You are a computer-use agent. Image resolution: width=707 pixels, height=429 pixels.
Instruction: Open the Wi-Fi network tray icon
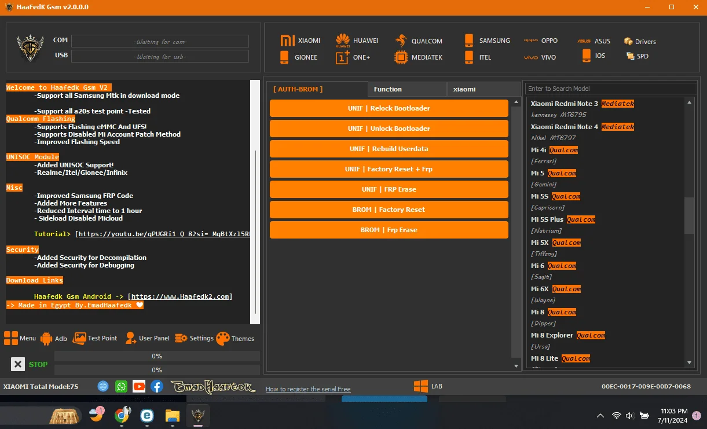[x=616, y=415]
